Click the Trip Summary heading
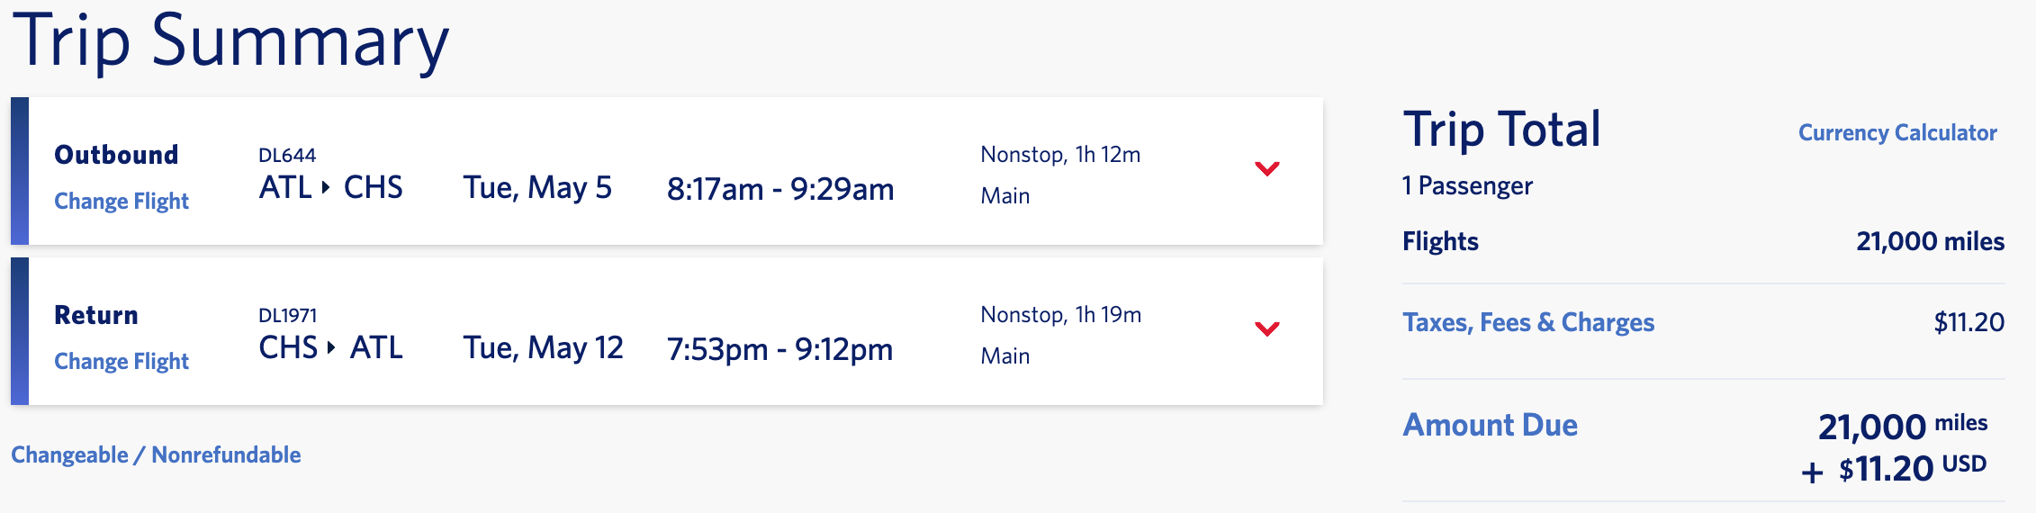 click(230, 41)
